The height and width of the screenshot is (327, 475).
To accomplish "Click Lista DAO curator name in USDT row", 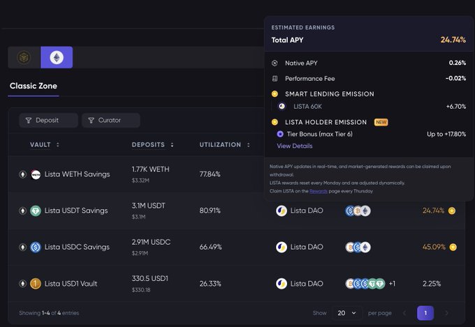I will [x=307, y=211].
